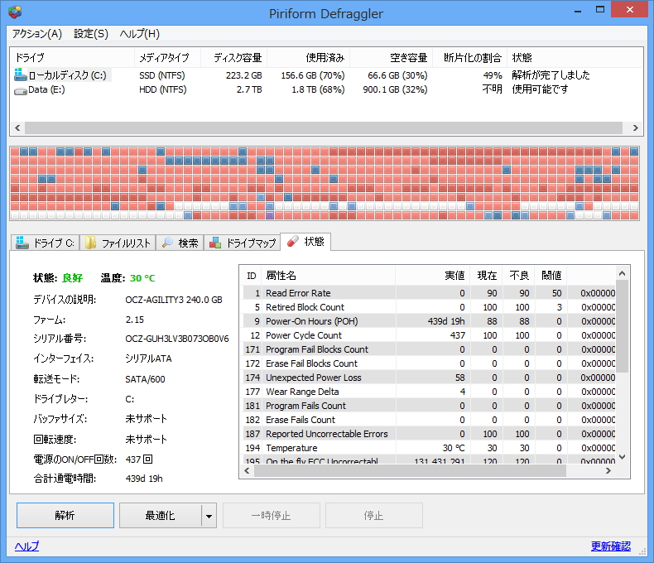The image size is (654, 563).
Task: Click SMART table horizontal scroll right arrow
Action: [x=608, y=471]
